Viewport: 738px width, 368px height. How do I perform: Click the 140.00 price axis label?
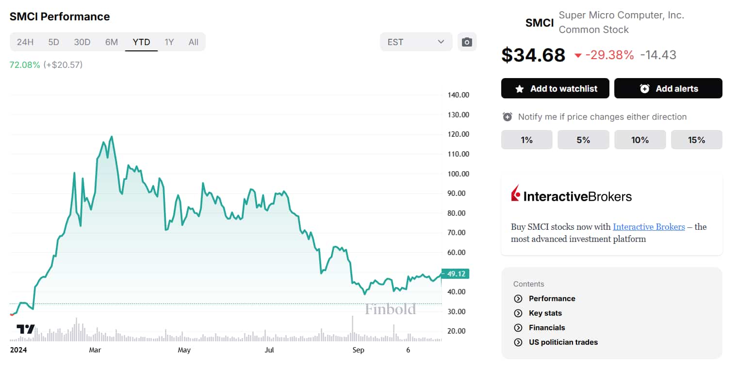click(x=458, y=95)
